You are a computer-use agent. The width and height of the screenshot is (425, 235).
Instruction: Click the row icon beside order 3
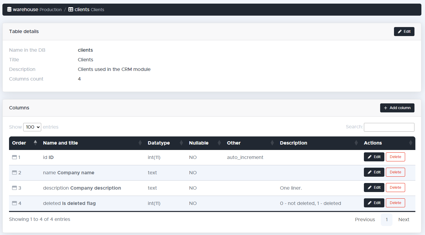coord(14,188)
